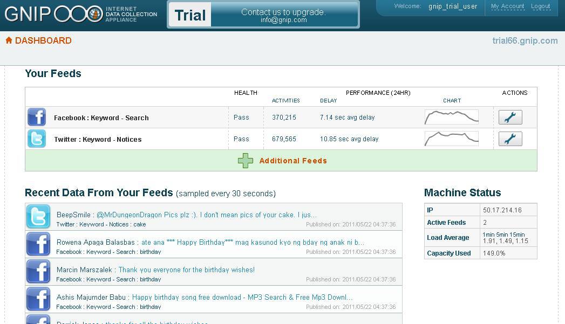Screen dimensions: 565x324
Task: Click the green plus icon for Additional Feeds
Action: click(x=246, y=161)
